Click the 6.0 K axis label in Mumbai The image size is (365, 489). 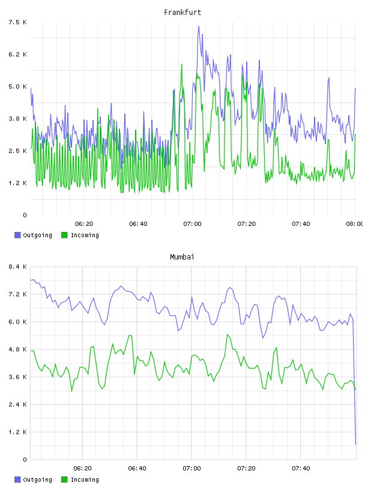pos(18,322)
